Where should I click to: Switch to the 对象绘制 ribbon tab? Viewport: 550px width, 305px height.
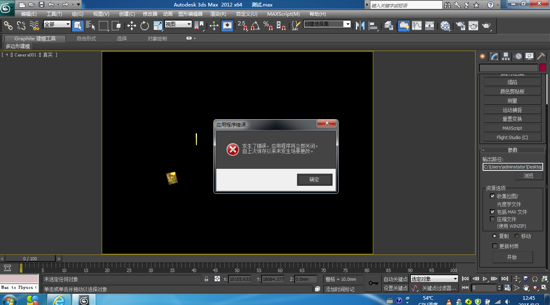click(157, 38)
